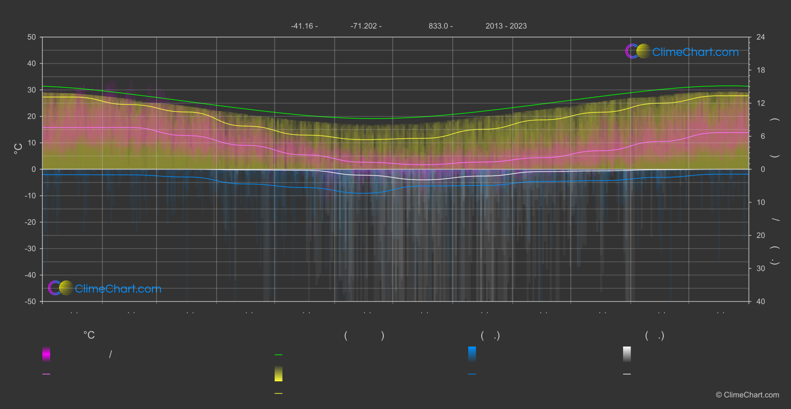Toggle the yellow line legend marker

pos(279,394)
